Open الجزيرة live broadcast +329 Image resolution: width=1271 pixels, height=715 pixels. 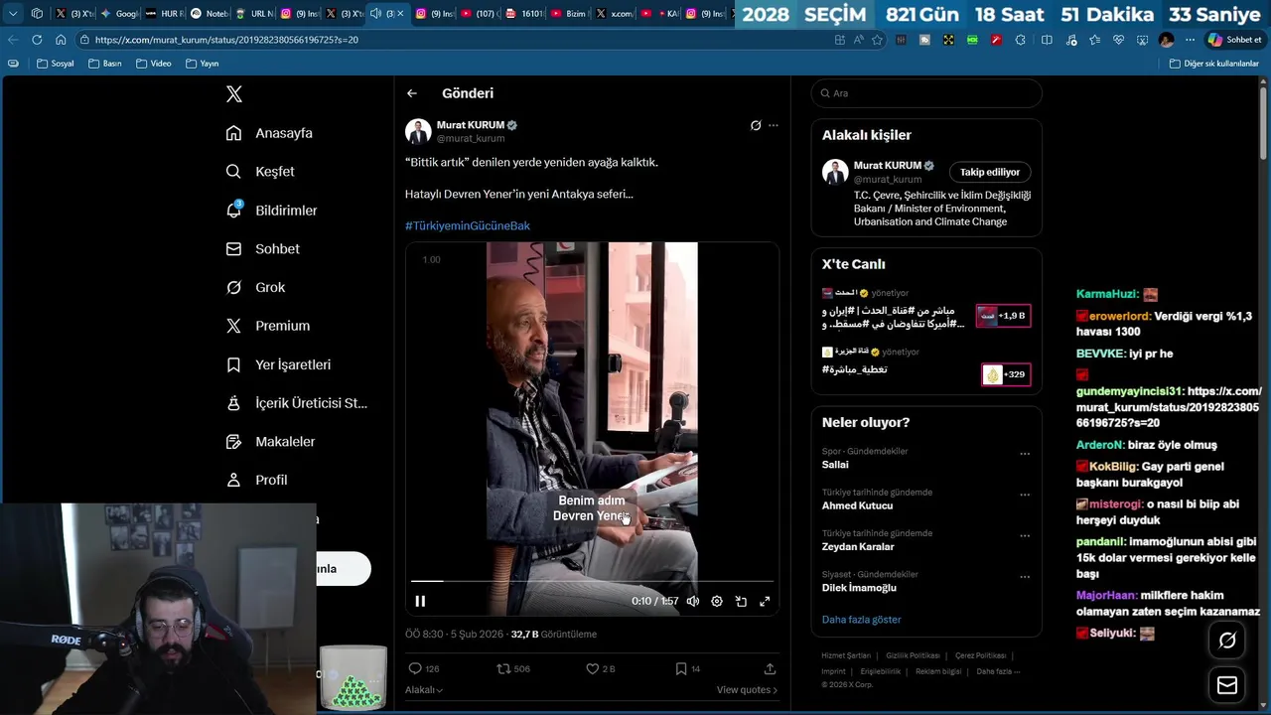tap(926, 365)
